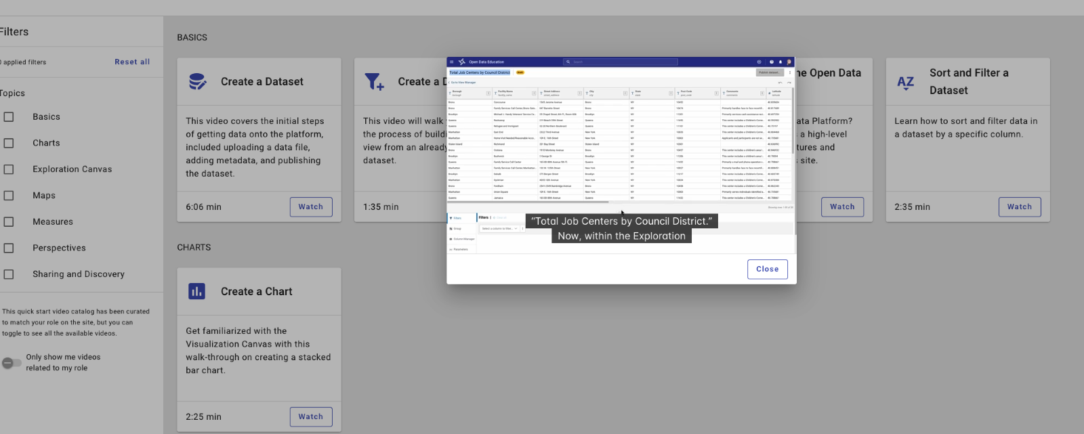Watch the Sort and Filter a Dataset video
Viewport: 1084px width, 434px height.
(x=1020, y=207)
